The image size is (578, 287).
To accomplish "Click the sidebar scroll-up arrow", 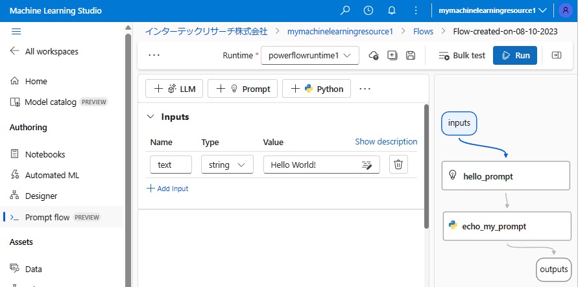I will (x=128, y=28).
